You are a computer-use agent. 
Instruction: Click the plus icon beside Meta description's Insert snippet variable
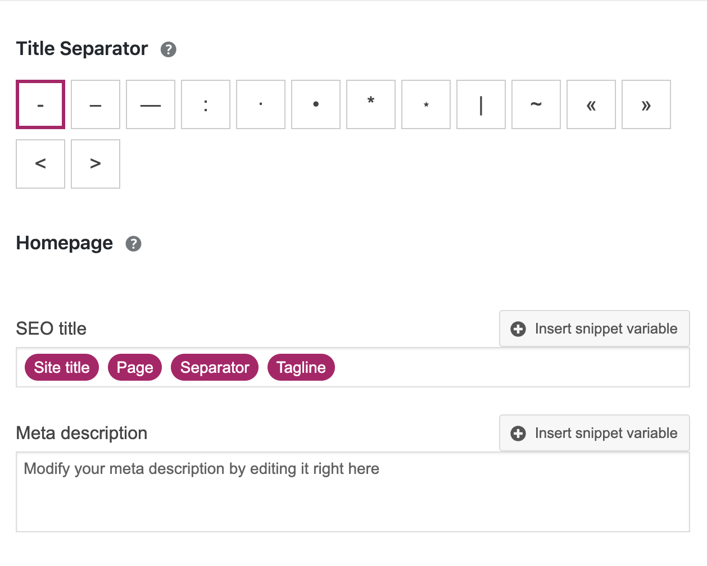[518, 433]
